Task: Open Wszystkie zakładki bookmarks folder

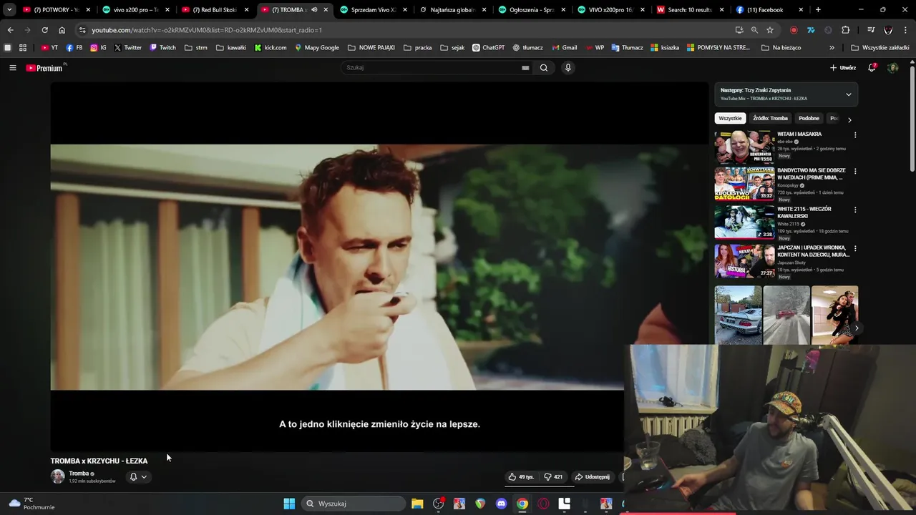Action: tap(880, 48)
